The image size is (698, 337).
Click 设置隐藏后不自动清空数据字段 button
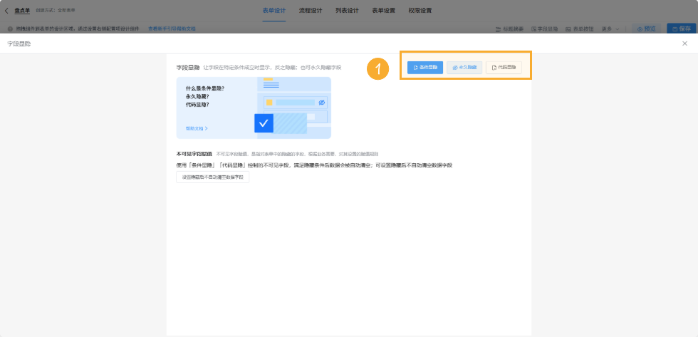coord(213,177)
